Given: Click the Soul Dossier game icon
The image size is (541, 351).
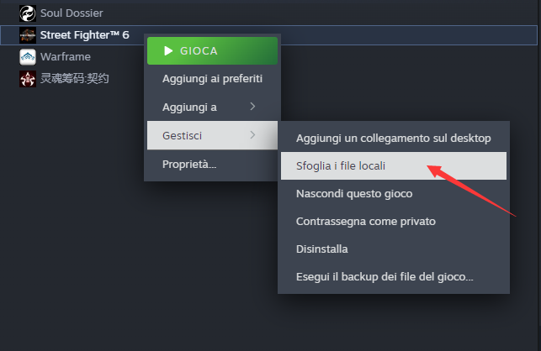Looking at the screenshot, I should 28,13.
